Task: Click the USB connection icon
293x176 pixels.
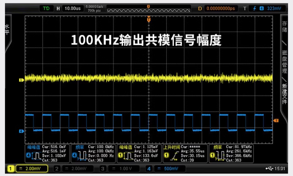Action: coord(269,169)
